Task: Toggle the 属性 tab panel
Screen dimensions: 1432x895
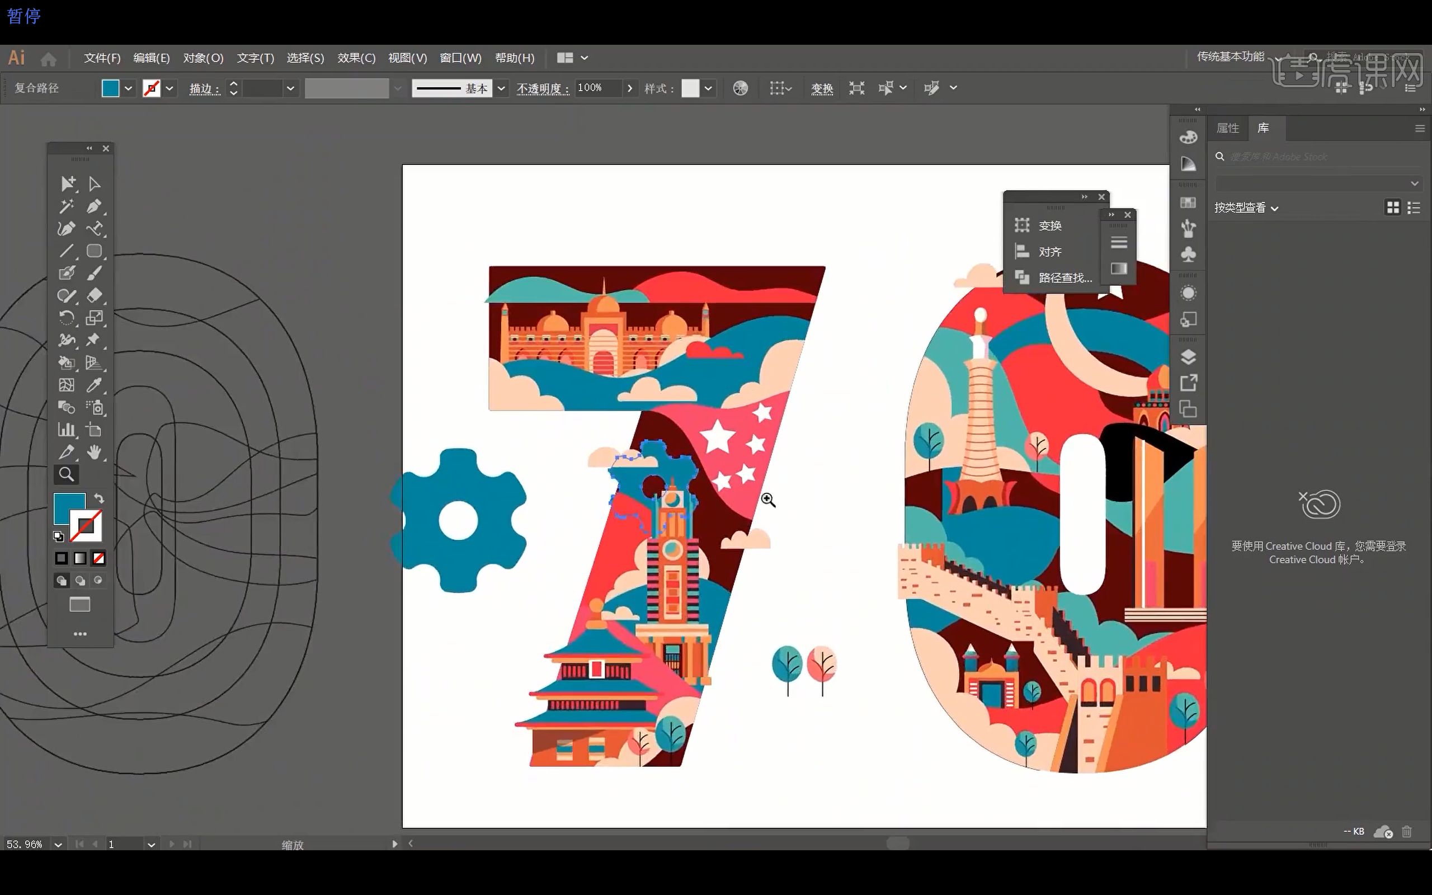Action: pyautogui.click(x=1228, y=127)
